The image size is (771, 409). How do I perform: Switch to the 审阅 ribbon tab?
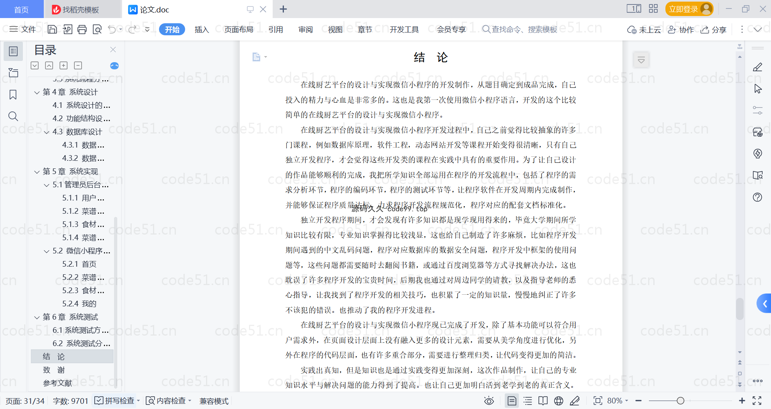click(306, 29)
